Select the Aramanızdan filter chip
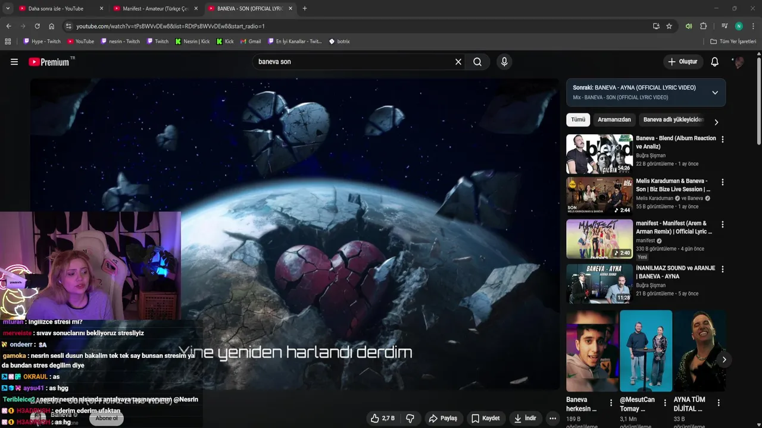This screenshot has width=762, height=428. pyautogui.click(x=614, y=120)
